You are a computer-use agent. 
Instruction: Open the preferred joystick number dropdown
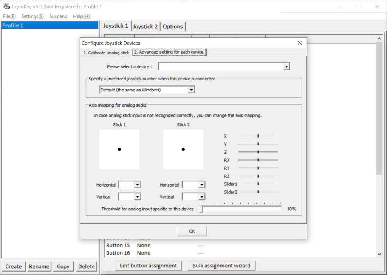[191, 90]
